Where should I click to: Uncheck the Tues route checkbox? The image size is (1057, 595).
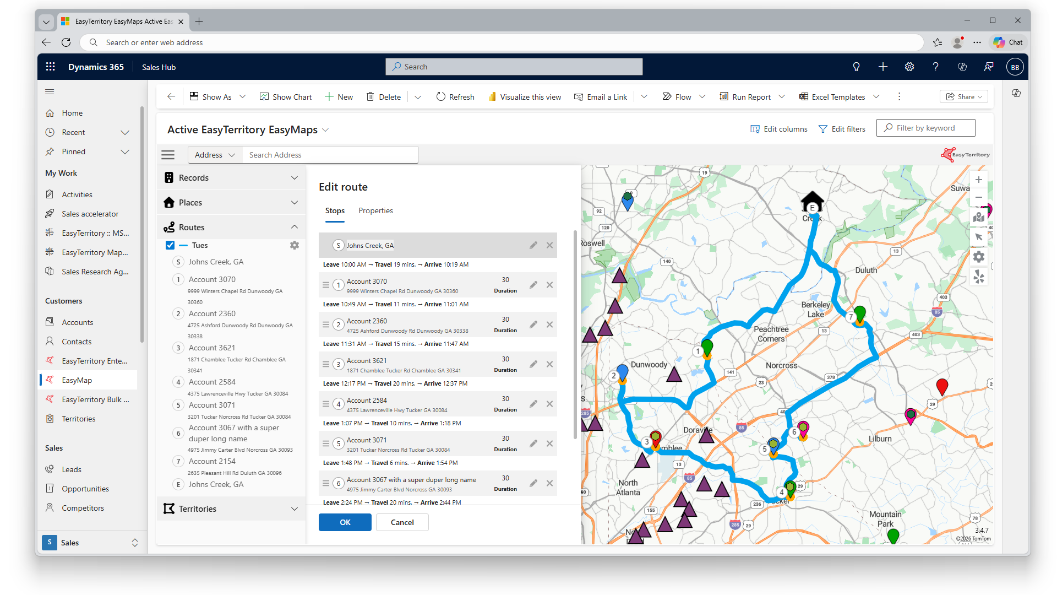point(170,245)
